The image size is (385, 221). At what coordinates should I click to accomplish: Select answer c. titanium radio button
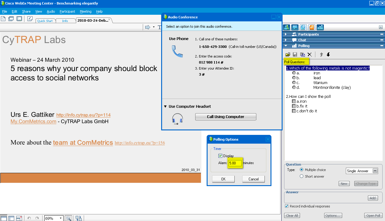tap(294, 82)
